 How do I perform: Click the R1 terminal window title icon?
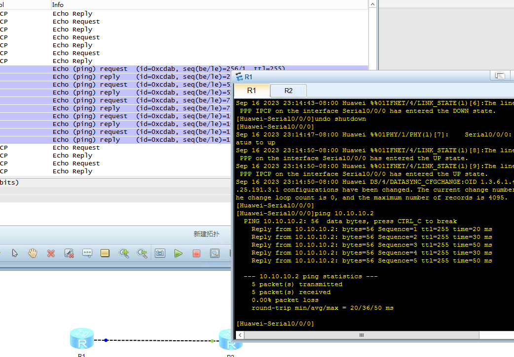239,77
